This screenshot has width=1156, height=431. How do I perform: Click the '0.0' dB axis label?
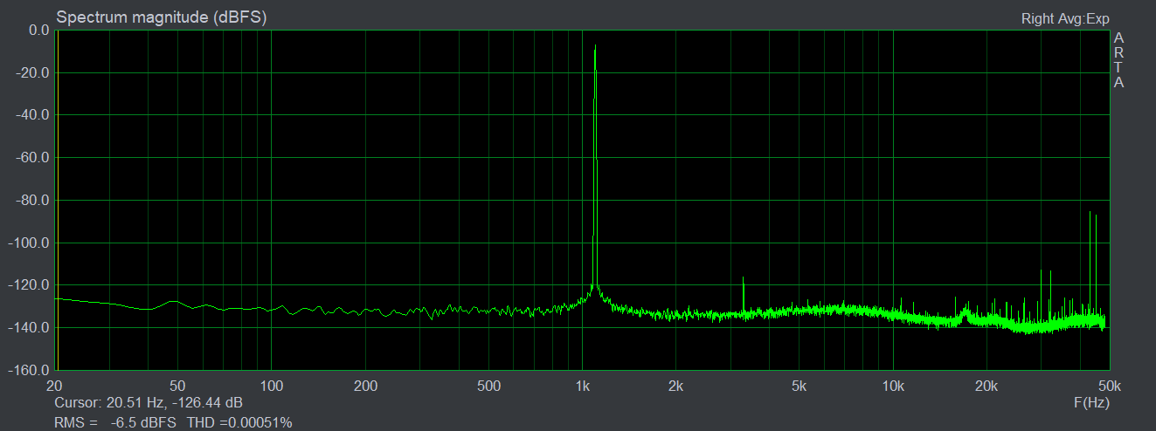point(39,30)
